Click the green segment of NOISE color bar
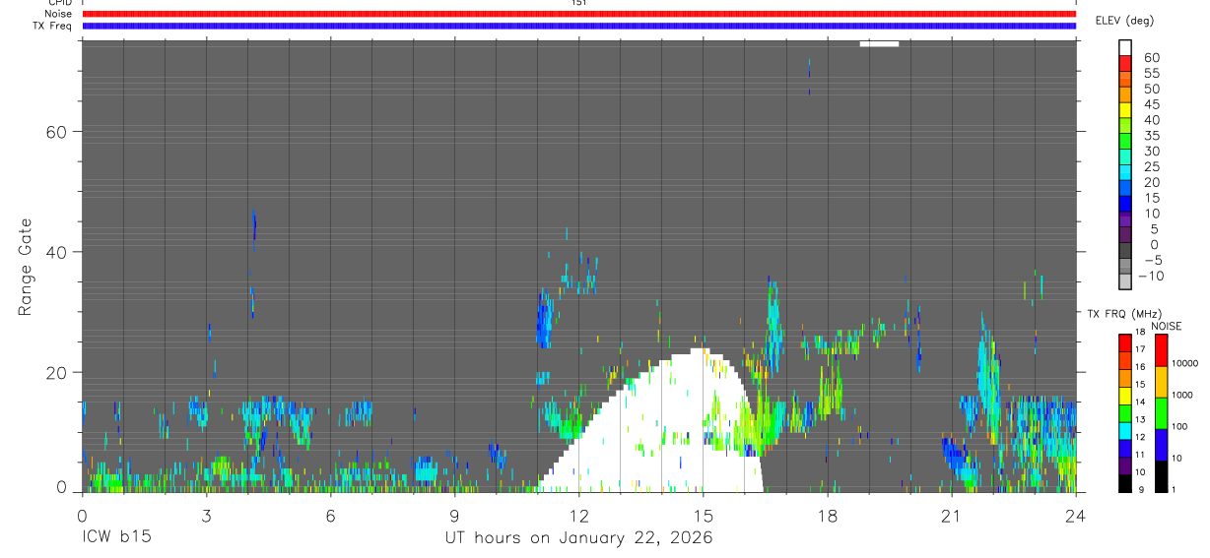The height and width of the screenshot is (558, 1210). [1162, 413]
